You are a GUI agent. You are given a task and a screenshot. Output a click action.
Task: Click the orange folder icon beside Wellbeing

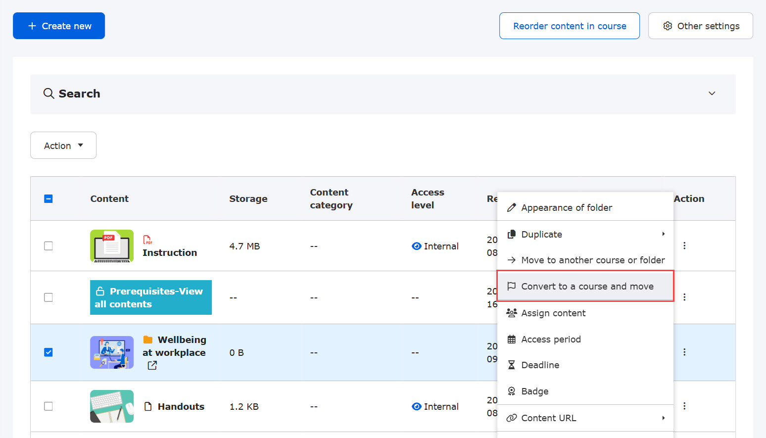(147, 340)
